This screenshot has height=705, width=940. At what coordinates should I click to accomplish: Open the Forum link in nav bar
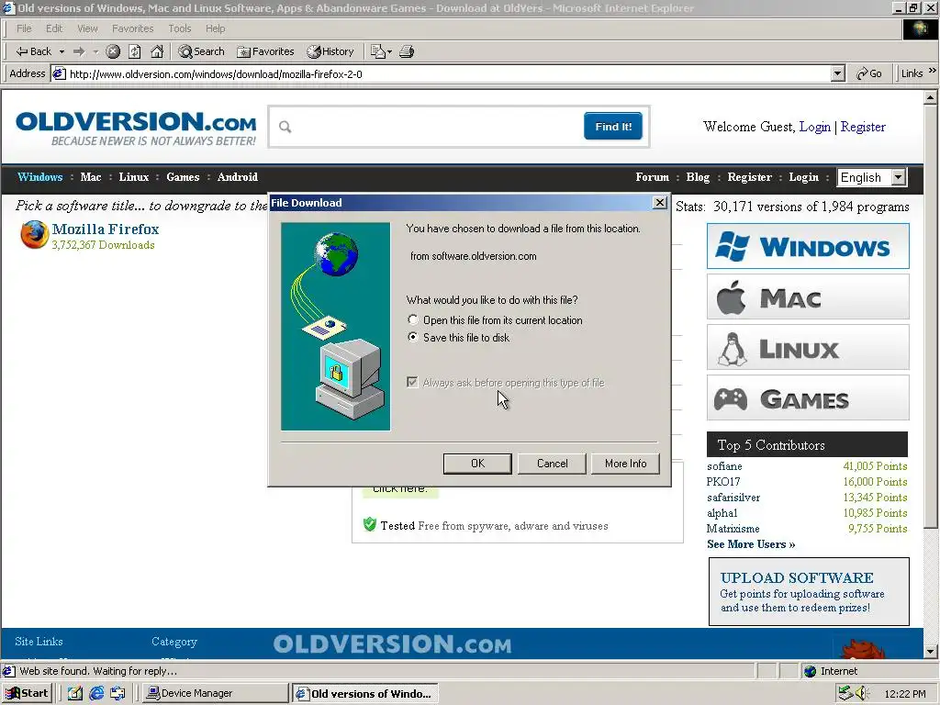tap(653, 177)
